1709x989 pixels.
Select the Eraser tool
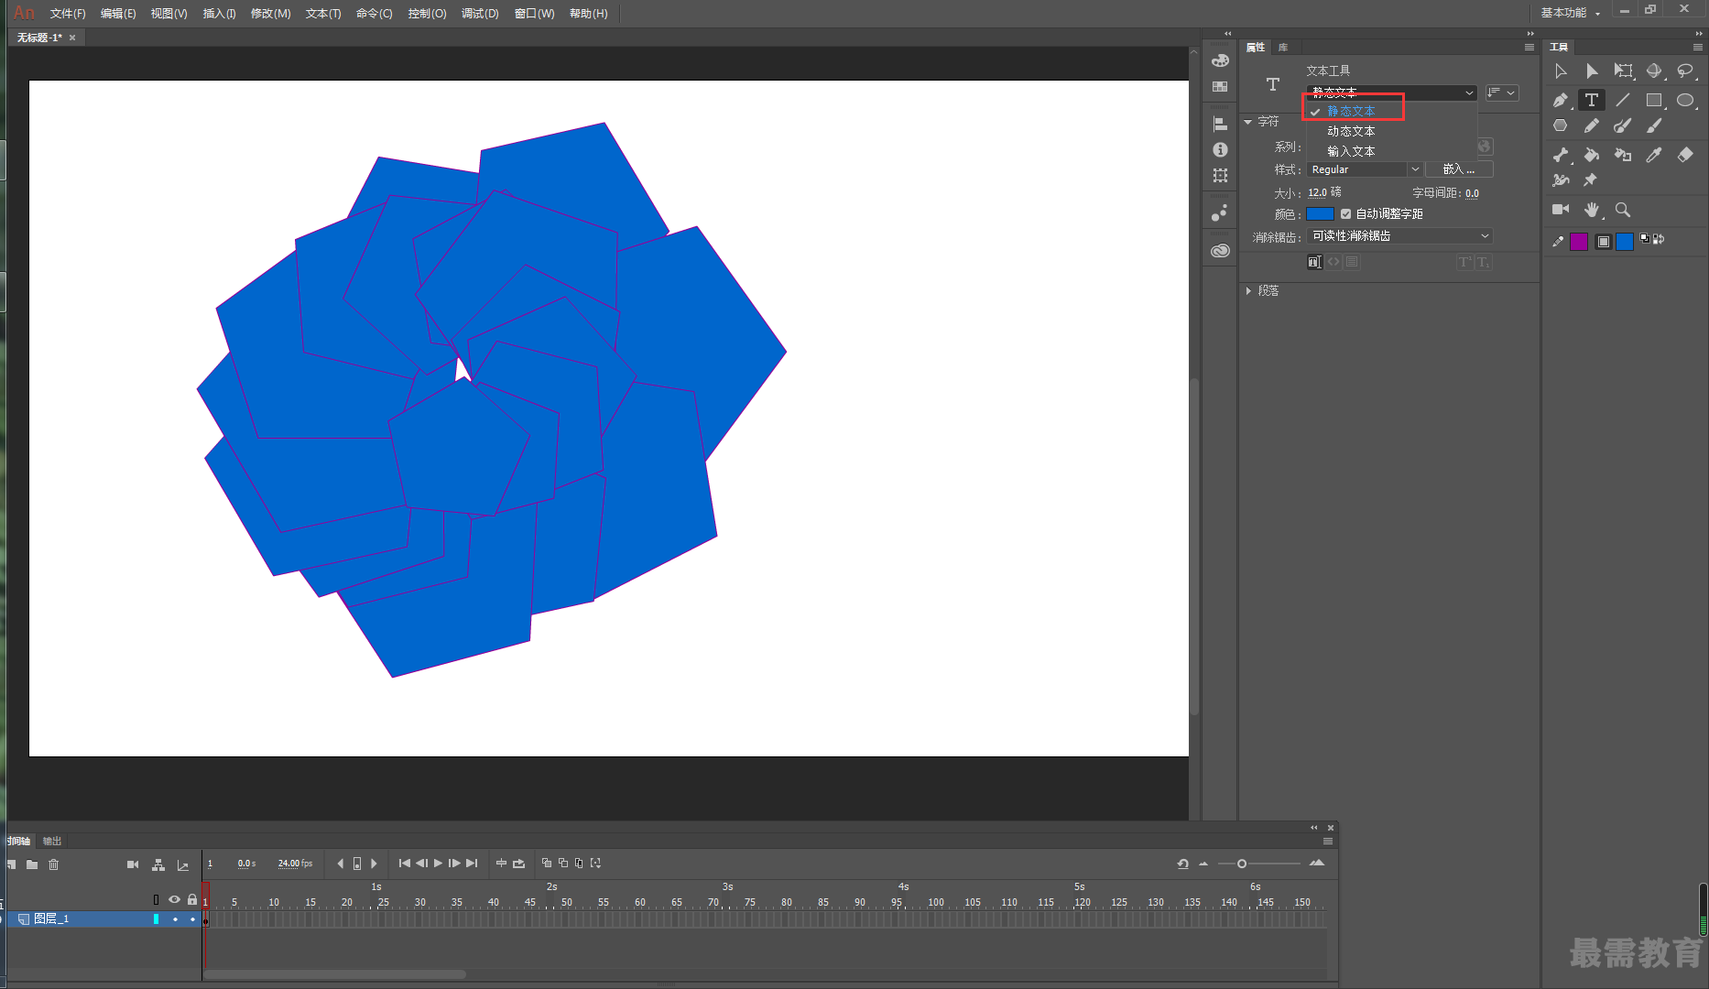1685,155
